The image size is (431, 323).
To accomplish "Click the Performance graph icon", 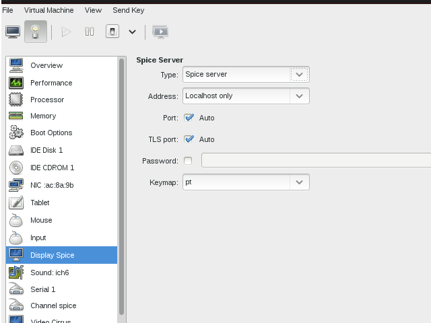I will point(16,83).
